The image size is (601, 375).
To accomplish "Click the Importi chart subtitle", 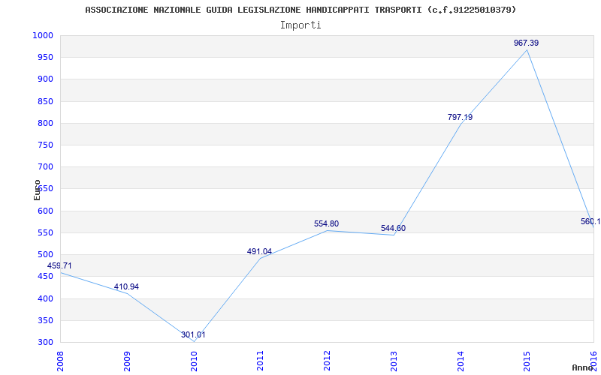I will (x=300, y=25).
